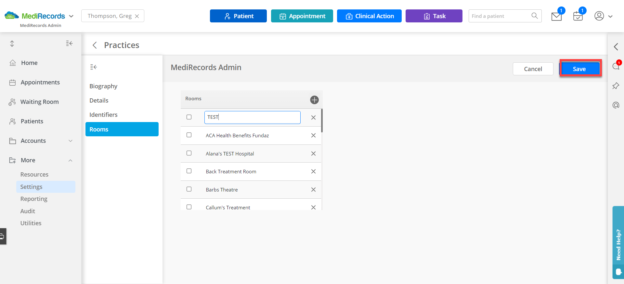This screenshot has height=284, width=624.
Task: Delete the Barbs Theatre room
Action: 313,190
